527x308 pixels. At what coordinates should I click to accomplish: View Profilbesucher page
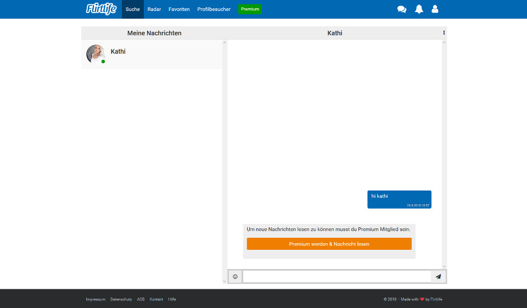click(214, 9)
